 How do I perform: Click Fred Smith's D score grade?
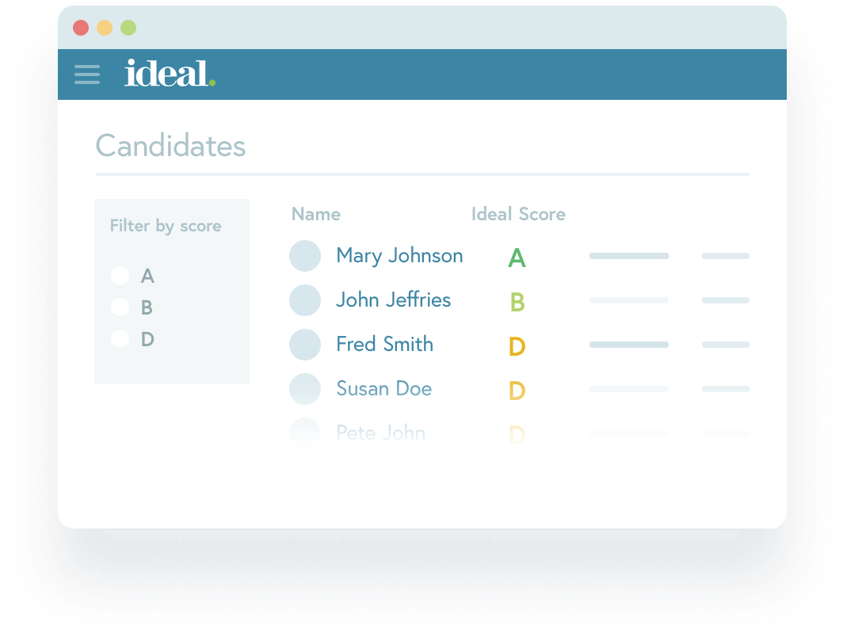[x=517, y=346]
